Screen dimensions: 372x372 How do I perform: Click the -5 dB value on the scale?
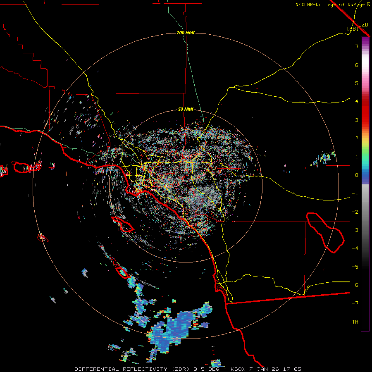click(x=355, y=267)
